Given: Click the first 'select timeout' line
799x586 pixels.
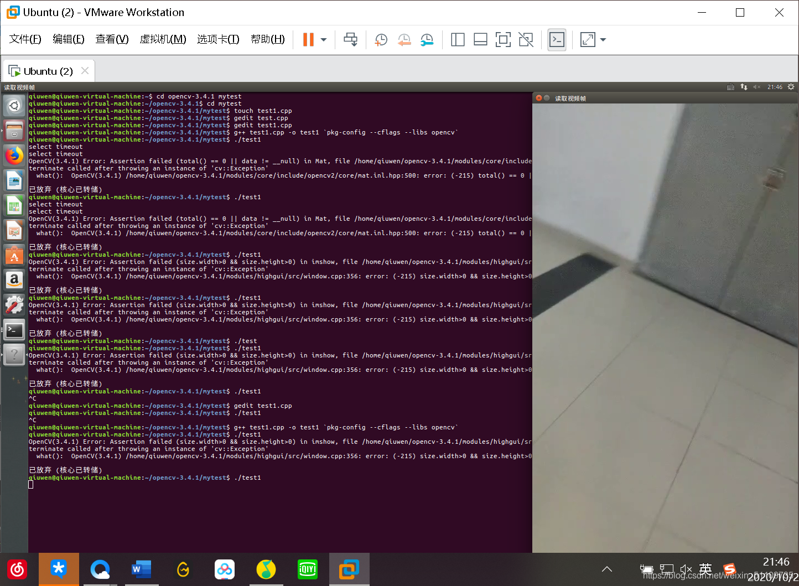Looking at the screenshot, I should pos(56,147).
